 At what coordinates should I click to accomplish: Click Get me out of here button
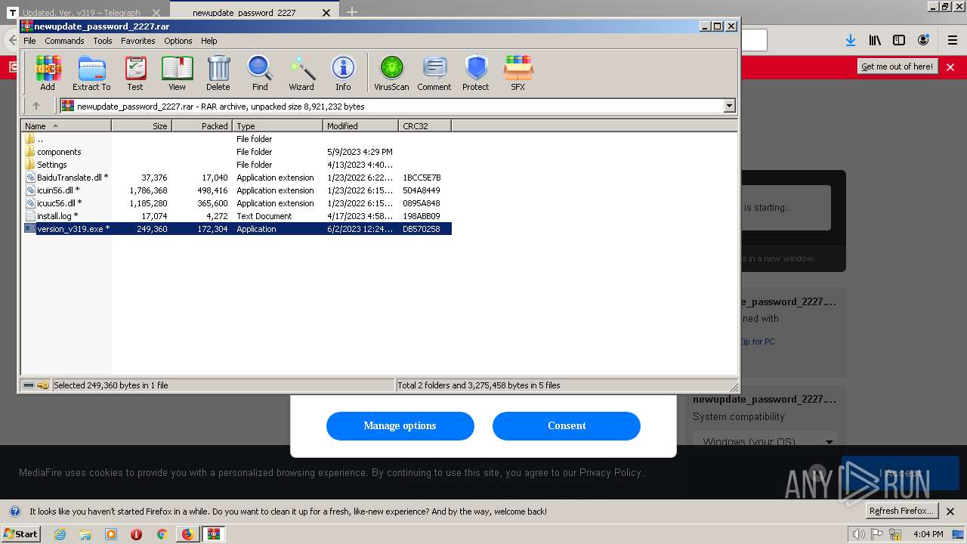pyautogui.click(x=897, y=66)
